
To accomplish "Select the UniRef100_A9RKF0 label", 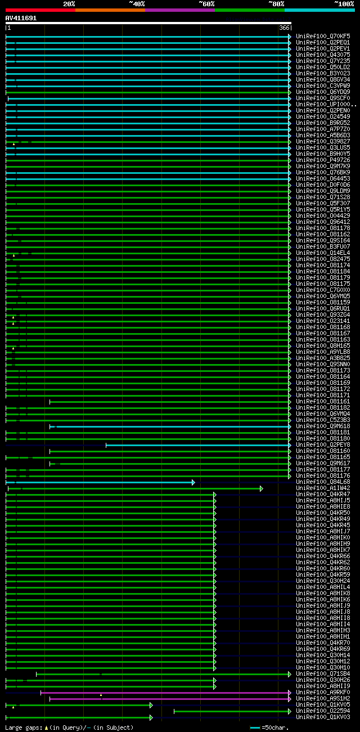I will (x=323, y=692).
